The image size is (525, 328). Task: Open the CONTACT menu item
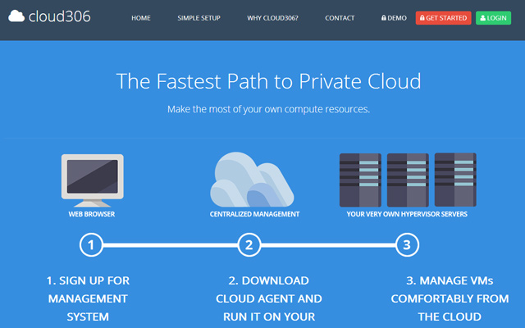[x=340, y=18]
